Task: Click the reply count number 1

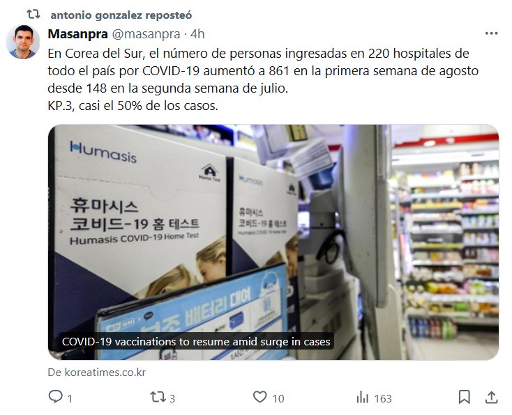Action: (x=70, y=398)
